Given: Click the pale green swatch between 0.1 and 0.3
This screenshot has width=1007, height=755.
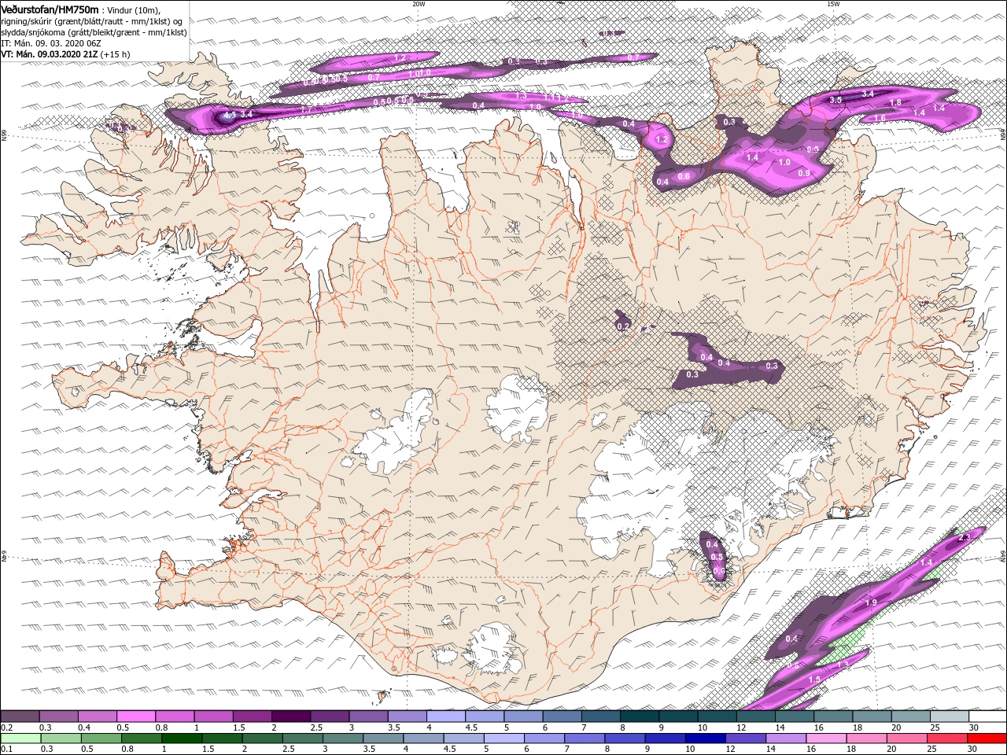Looking at the screenshot, I should (x=20, y=738).
